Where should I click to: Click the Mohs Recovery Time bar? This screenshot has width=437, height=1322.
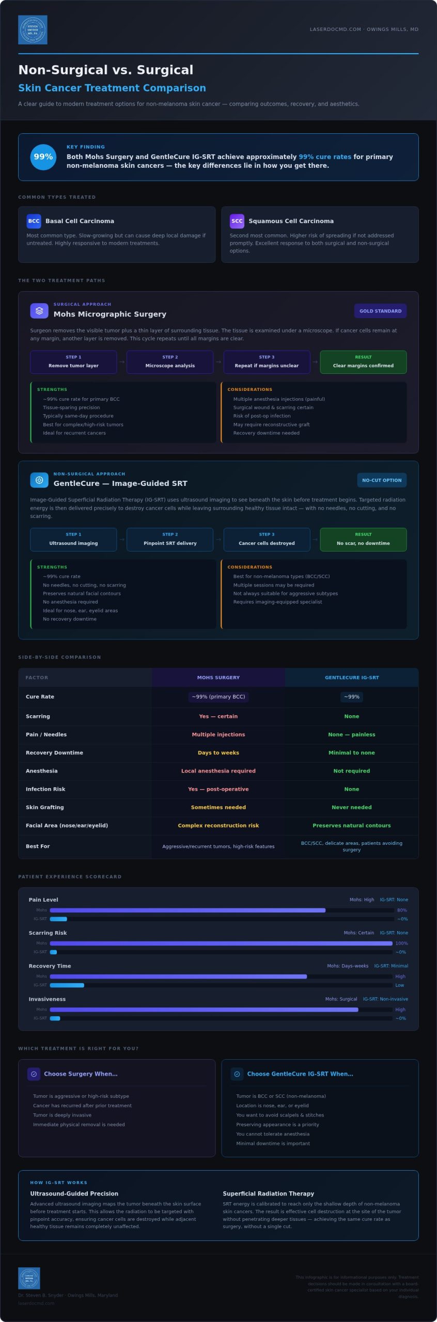(x=178, y=977)
